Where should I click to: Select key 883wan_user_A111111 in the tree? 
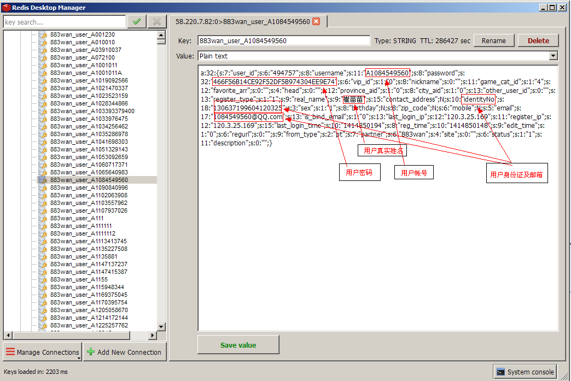click(81, 226)
